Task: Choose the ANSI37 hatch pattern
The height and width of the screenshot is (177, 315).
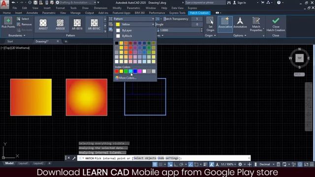Action: (43, 24)
